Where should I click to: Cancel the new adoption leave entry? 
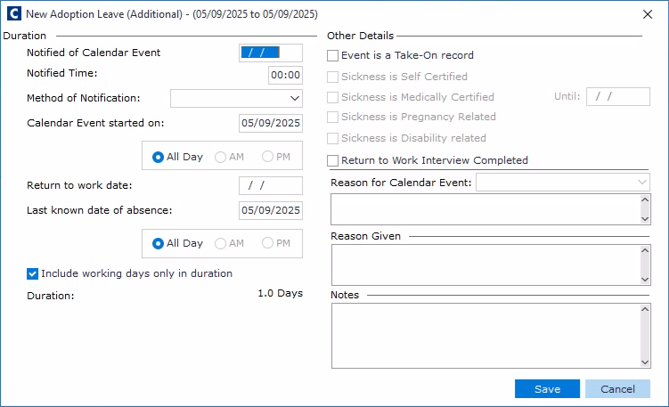pyautogui.click(x=617, y=389)
